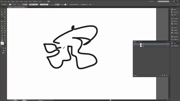This screenshot has height=101, width=180.
Task: Select the Rotate tool
Action: [2, 24]
